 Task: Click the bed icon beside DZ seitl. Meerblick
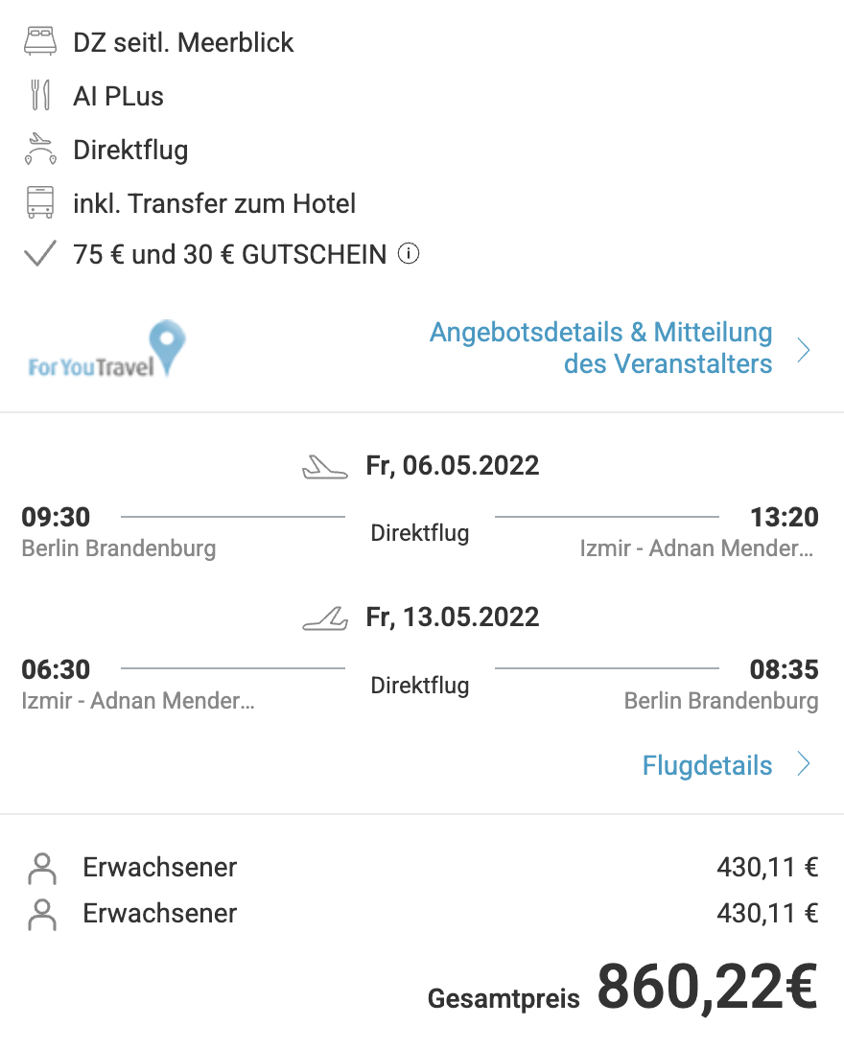40,41
